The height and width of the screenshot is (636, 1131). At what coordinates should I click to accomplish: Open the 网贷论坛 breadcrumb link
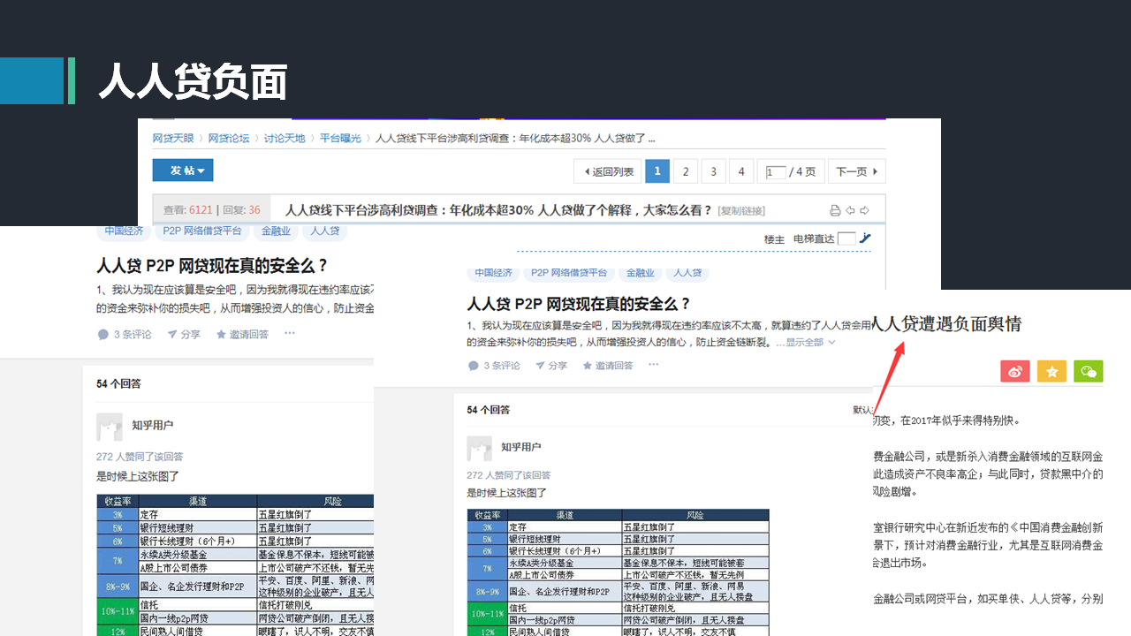coord(229,139)
